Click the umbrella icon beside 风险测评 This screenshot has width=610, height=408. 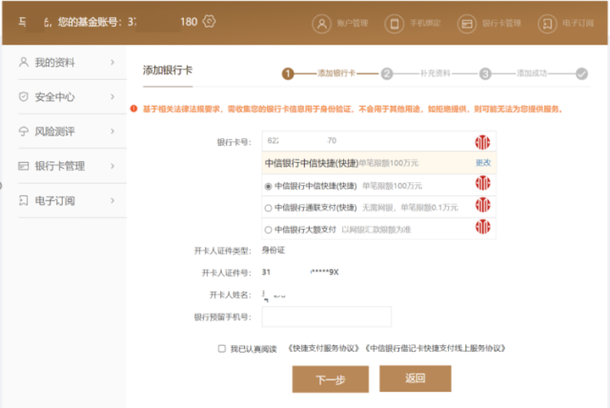pyautogui.click(x=24, y=131)
